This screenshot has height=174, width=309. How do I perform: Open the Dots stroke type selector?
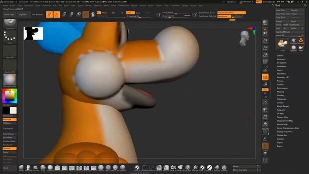pos(10,37)
